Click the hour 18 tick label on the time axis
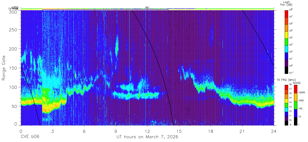Image resolution: width=308 pixels, height=142 pixels. point(211,131)
